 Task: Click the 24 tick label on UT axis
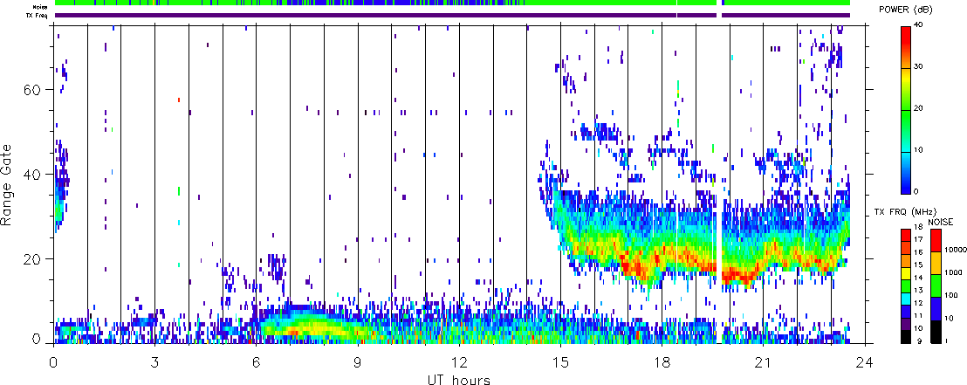864,362
